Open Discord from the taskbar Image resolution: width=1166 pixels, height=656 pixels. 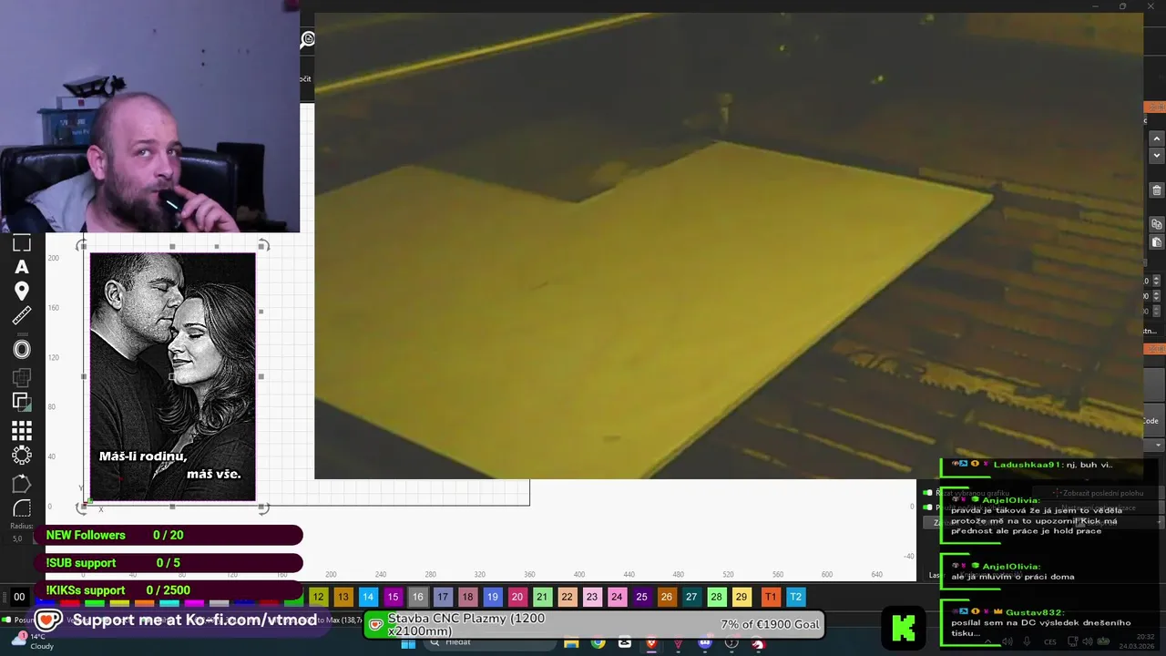(x=705, y=643)
